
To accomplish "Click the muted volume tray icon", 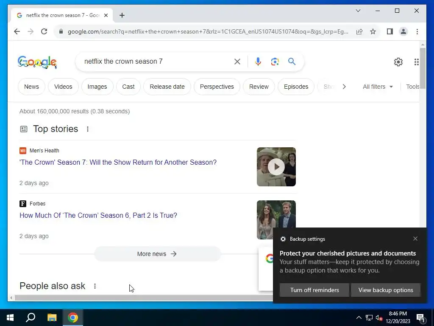I will pos(379,318).
